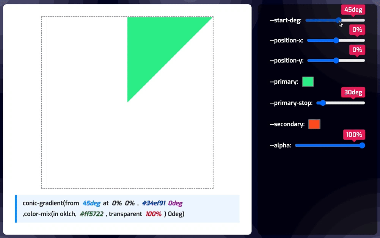380x238 pixels.
Task: Click the --alpha label text
Action: point(280,145)
